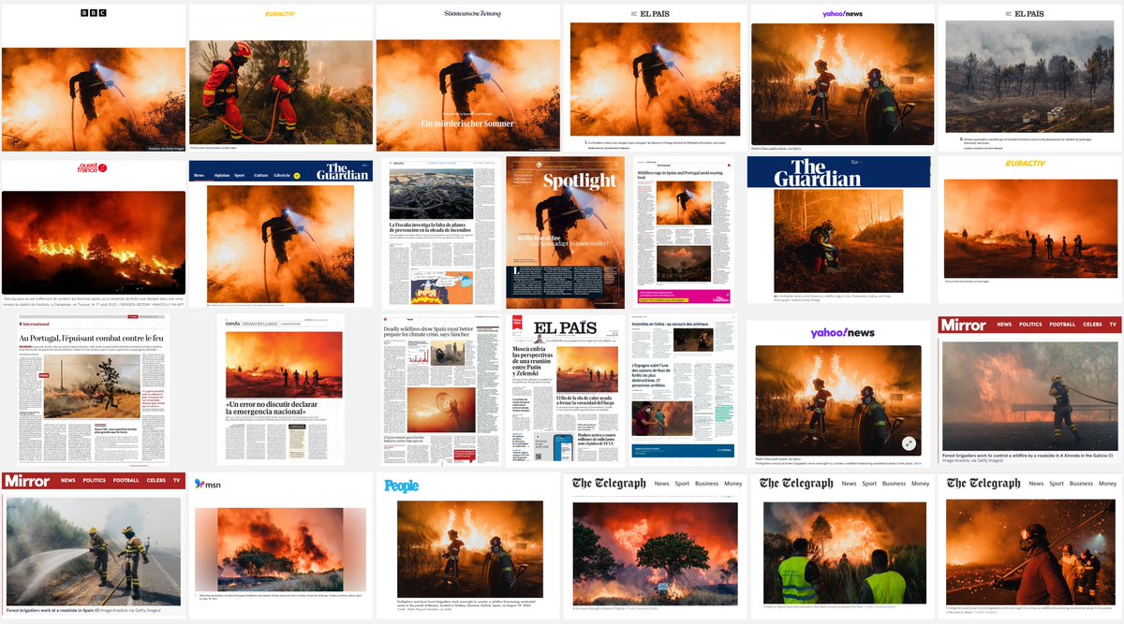The height and width of the screenshot is (624, 1124).
Task: Click the Süddeutsche Zeitung masthead logo
Action: point(472,14)
